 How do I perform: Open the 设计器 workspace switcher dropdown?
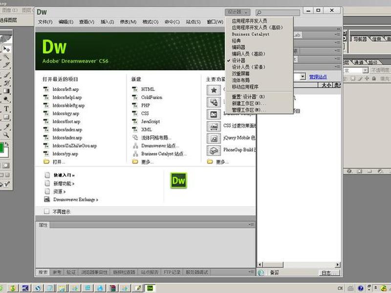click(x=238, y=12)
